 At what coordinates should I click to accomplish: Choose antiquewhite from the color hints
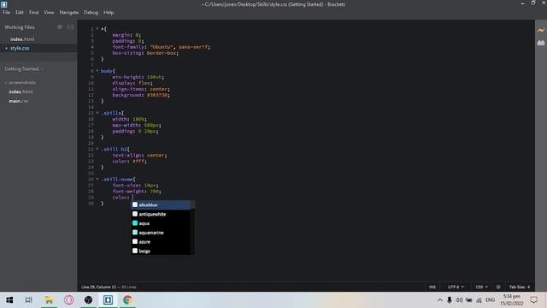coord(162,214)
